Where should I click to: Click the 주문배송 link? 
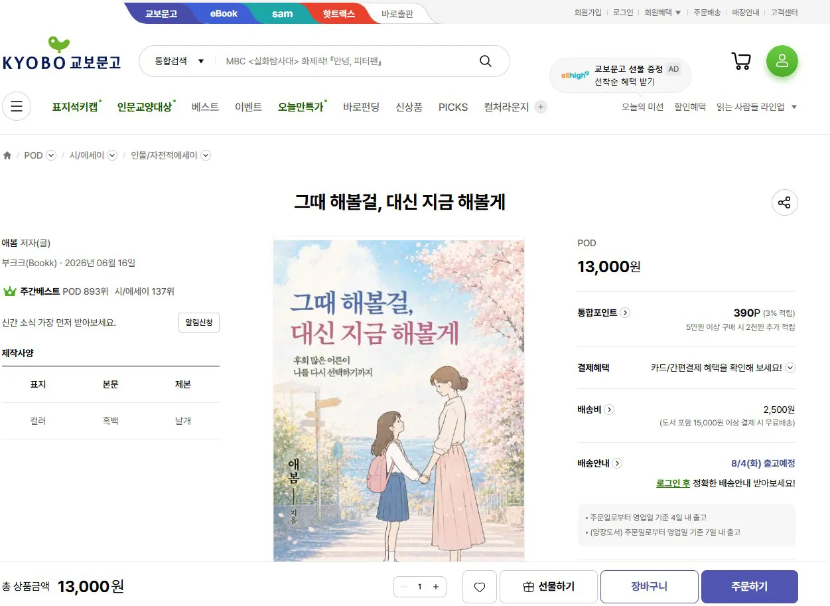[707, 13]
